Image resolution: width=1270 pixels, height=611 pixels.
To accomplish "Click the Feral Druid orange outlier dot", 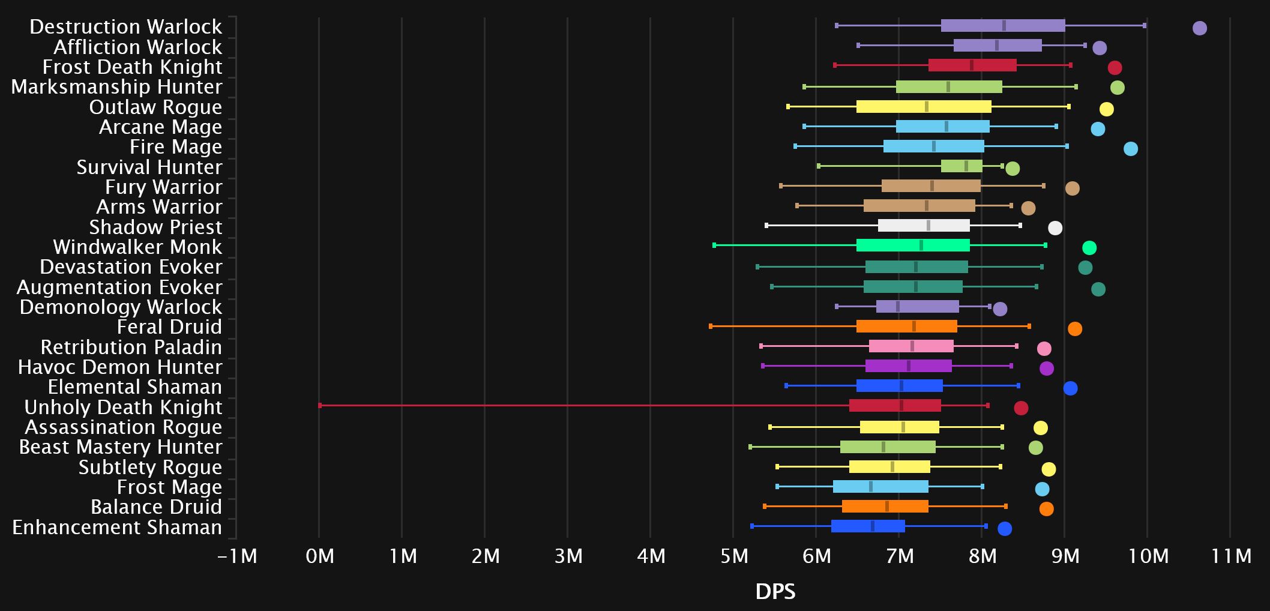I will pyautogui.click(x=1074, y=329).
